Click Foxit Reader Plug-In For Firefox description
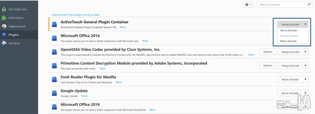Screen dimensions: 315x114 click(86, 82)
